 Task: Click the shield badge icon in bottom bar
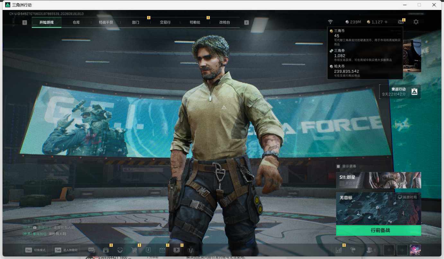148,250
